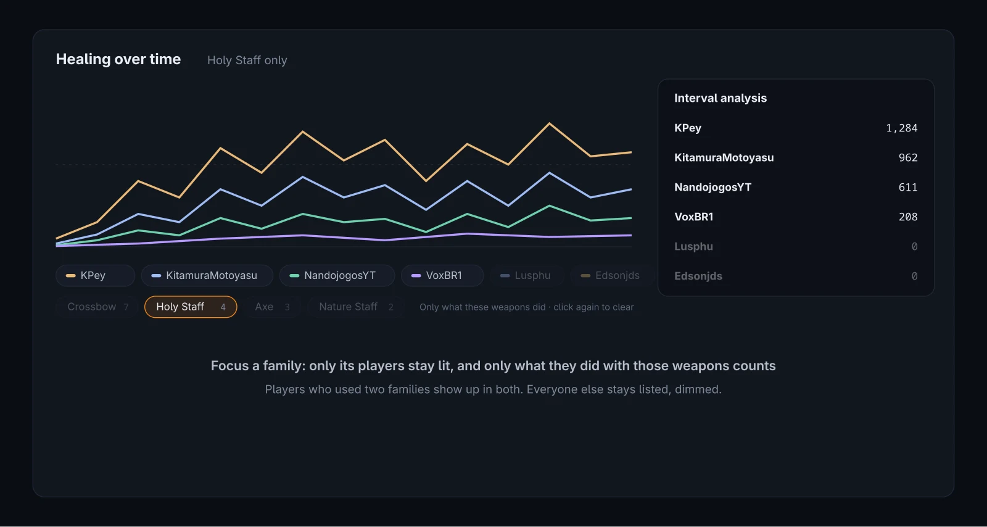Click the hint text about clearing weapons
Image resolution: width=987 pixels, height=527 pixels.
click(x=526, y=307)
